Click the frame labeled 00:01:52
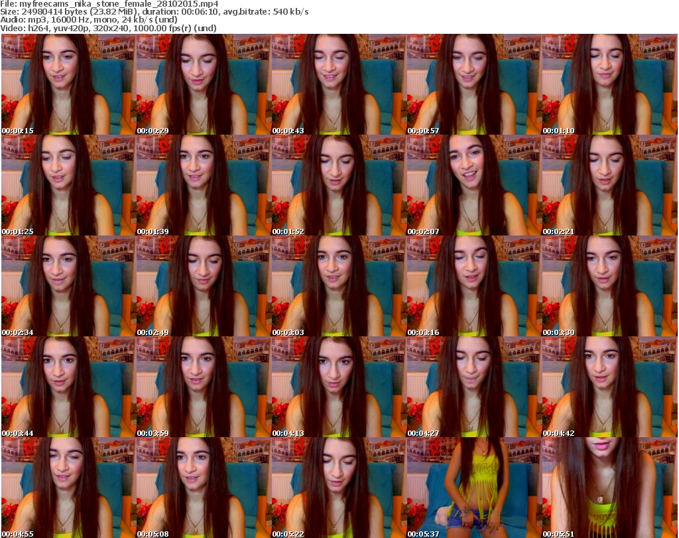 tap(339, 185)
